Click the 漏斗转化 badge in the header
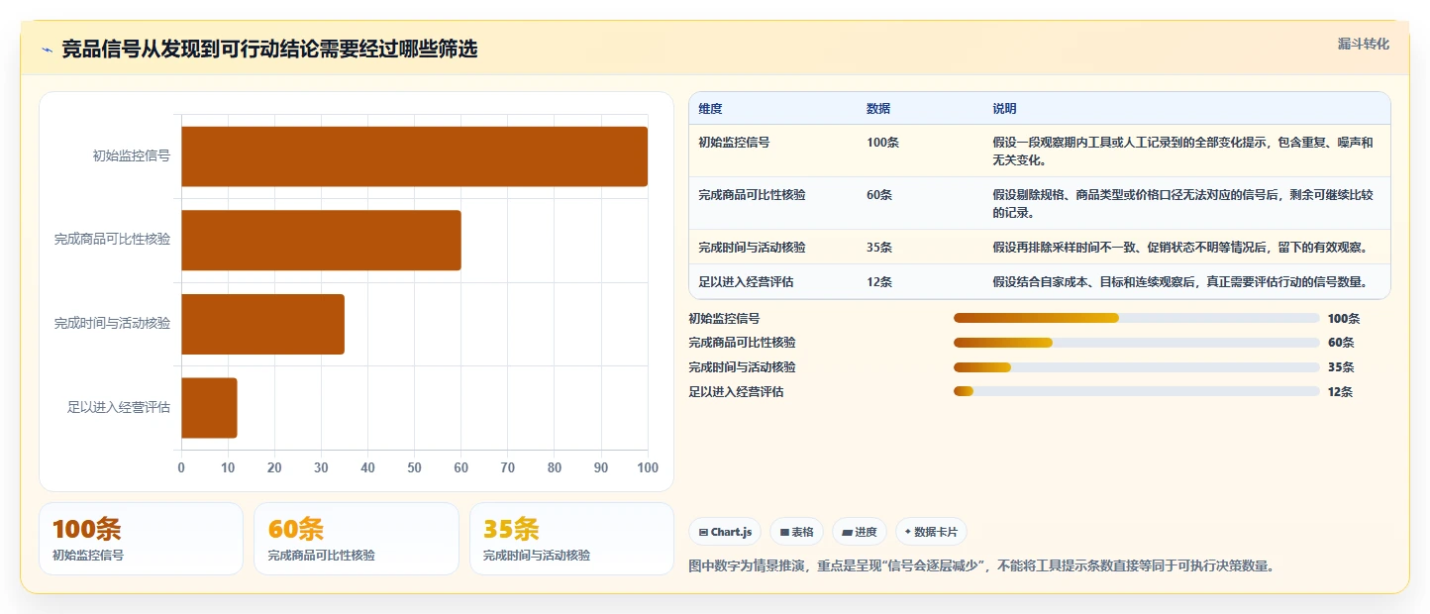 pos(1363,44)
